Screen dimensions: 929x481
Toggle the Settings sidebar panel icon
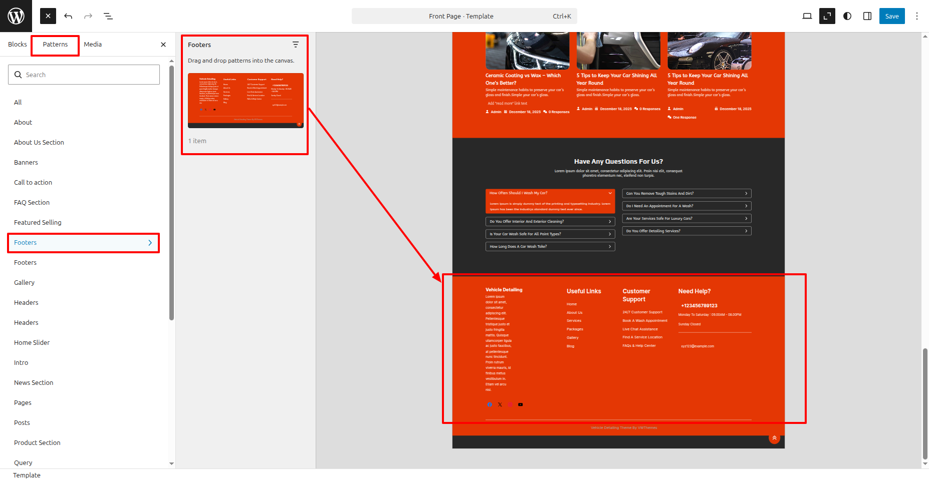pos(867,16)
